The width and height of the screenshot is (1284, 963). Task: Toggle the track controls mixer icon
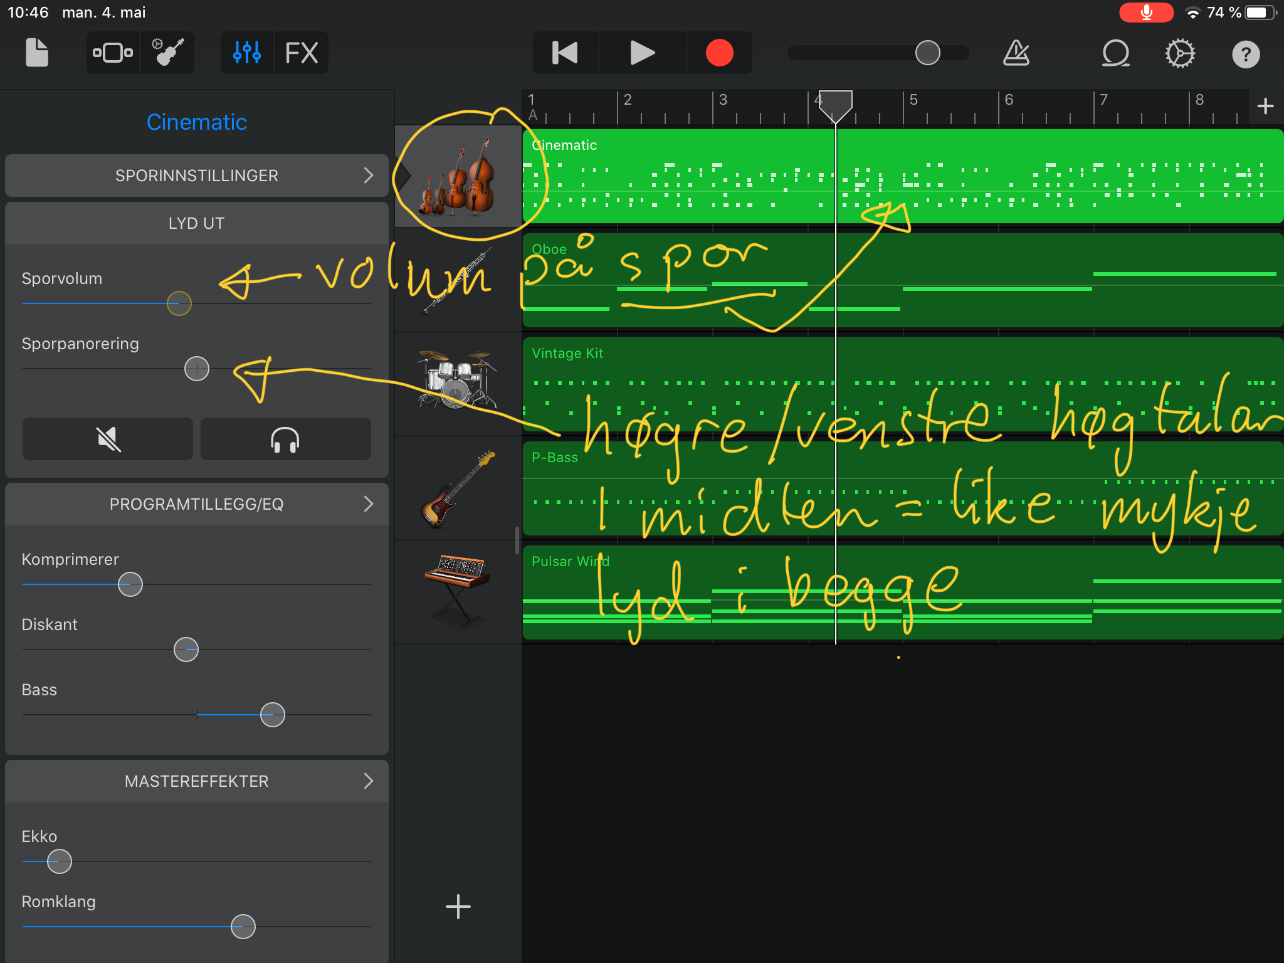[247, 53]
